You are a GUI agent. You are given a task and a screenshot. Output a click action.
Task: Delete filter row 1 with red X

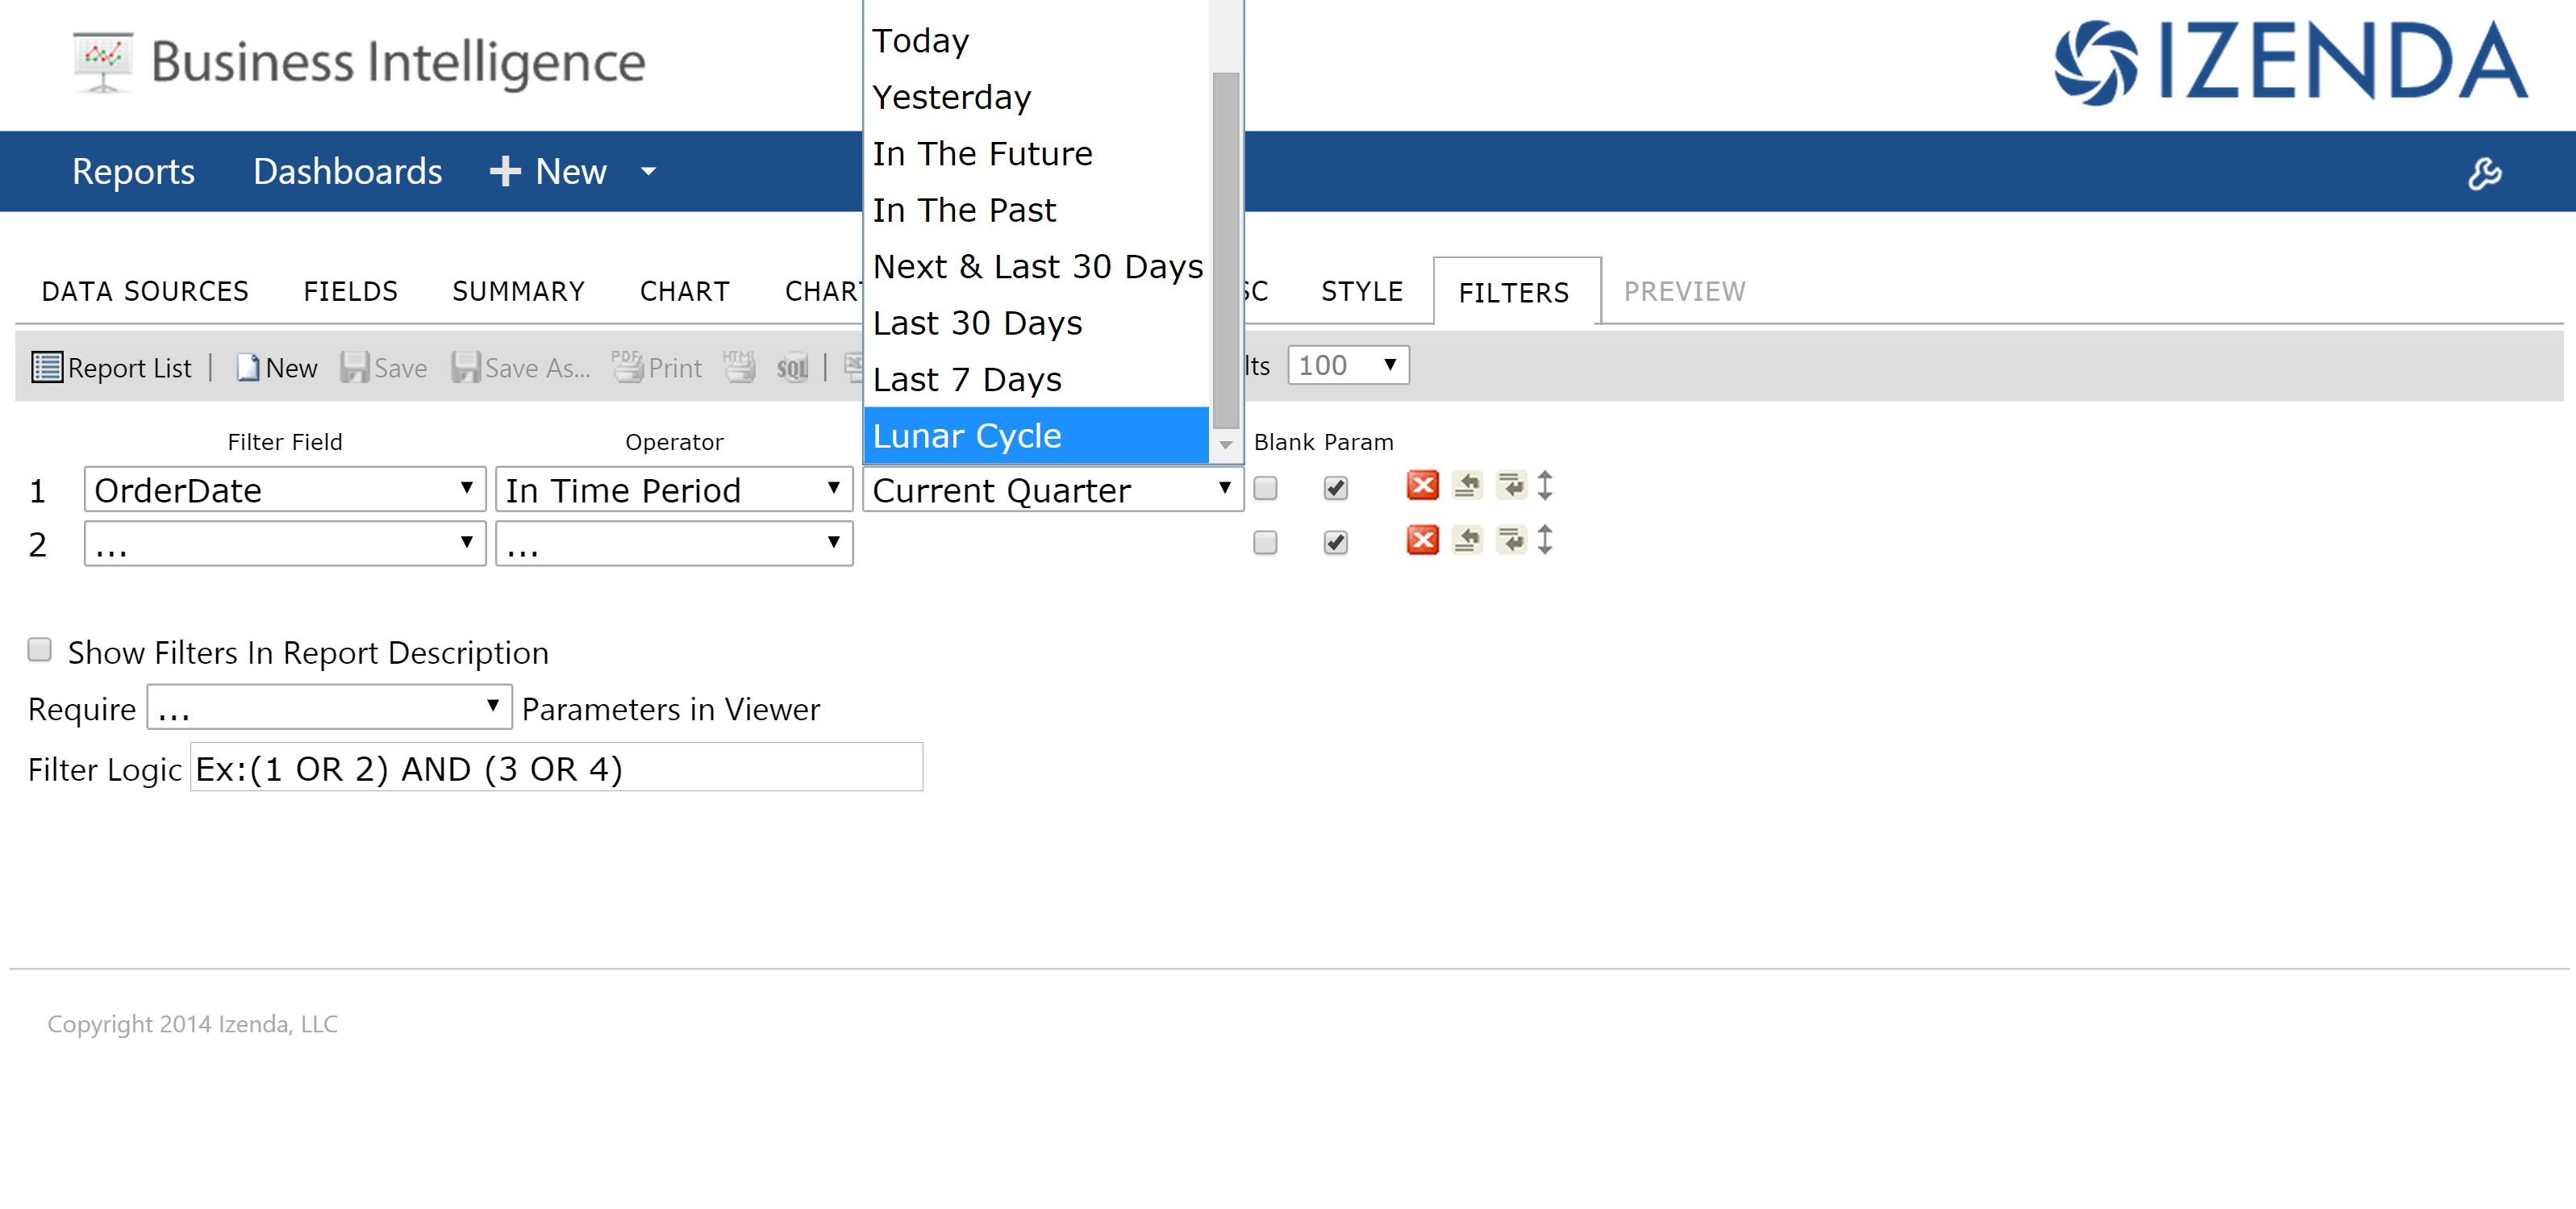coord(1422,486)
